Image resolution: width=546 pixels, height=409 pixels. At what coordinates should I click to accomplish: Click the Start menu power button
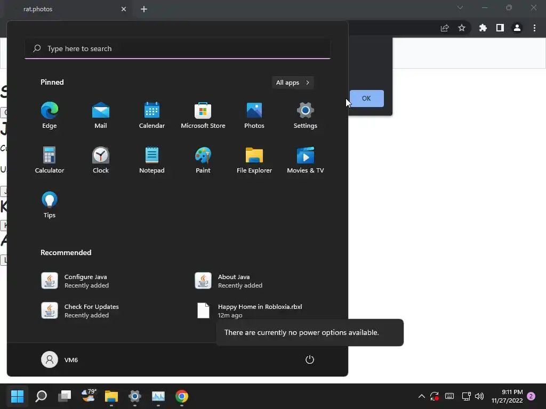(x=310, y=359)
